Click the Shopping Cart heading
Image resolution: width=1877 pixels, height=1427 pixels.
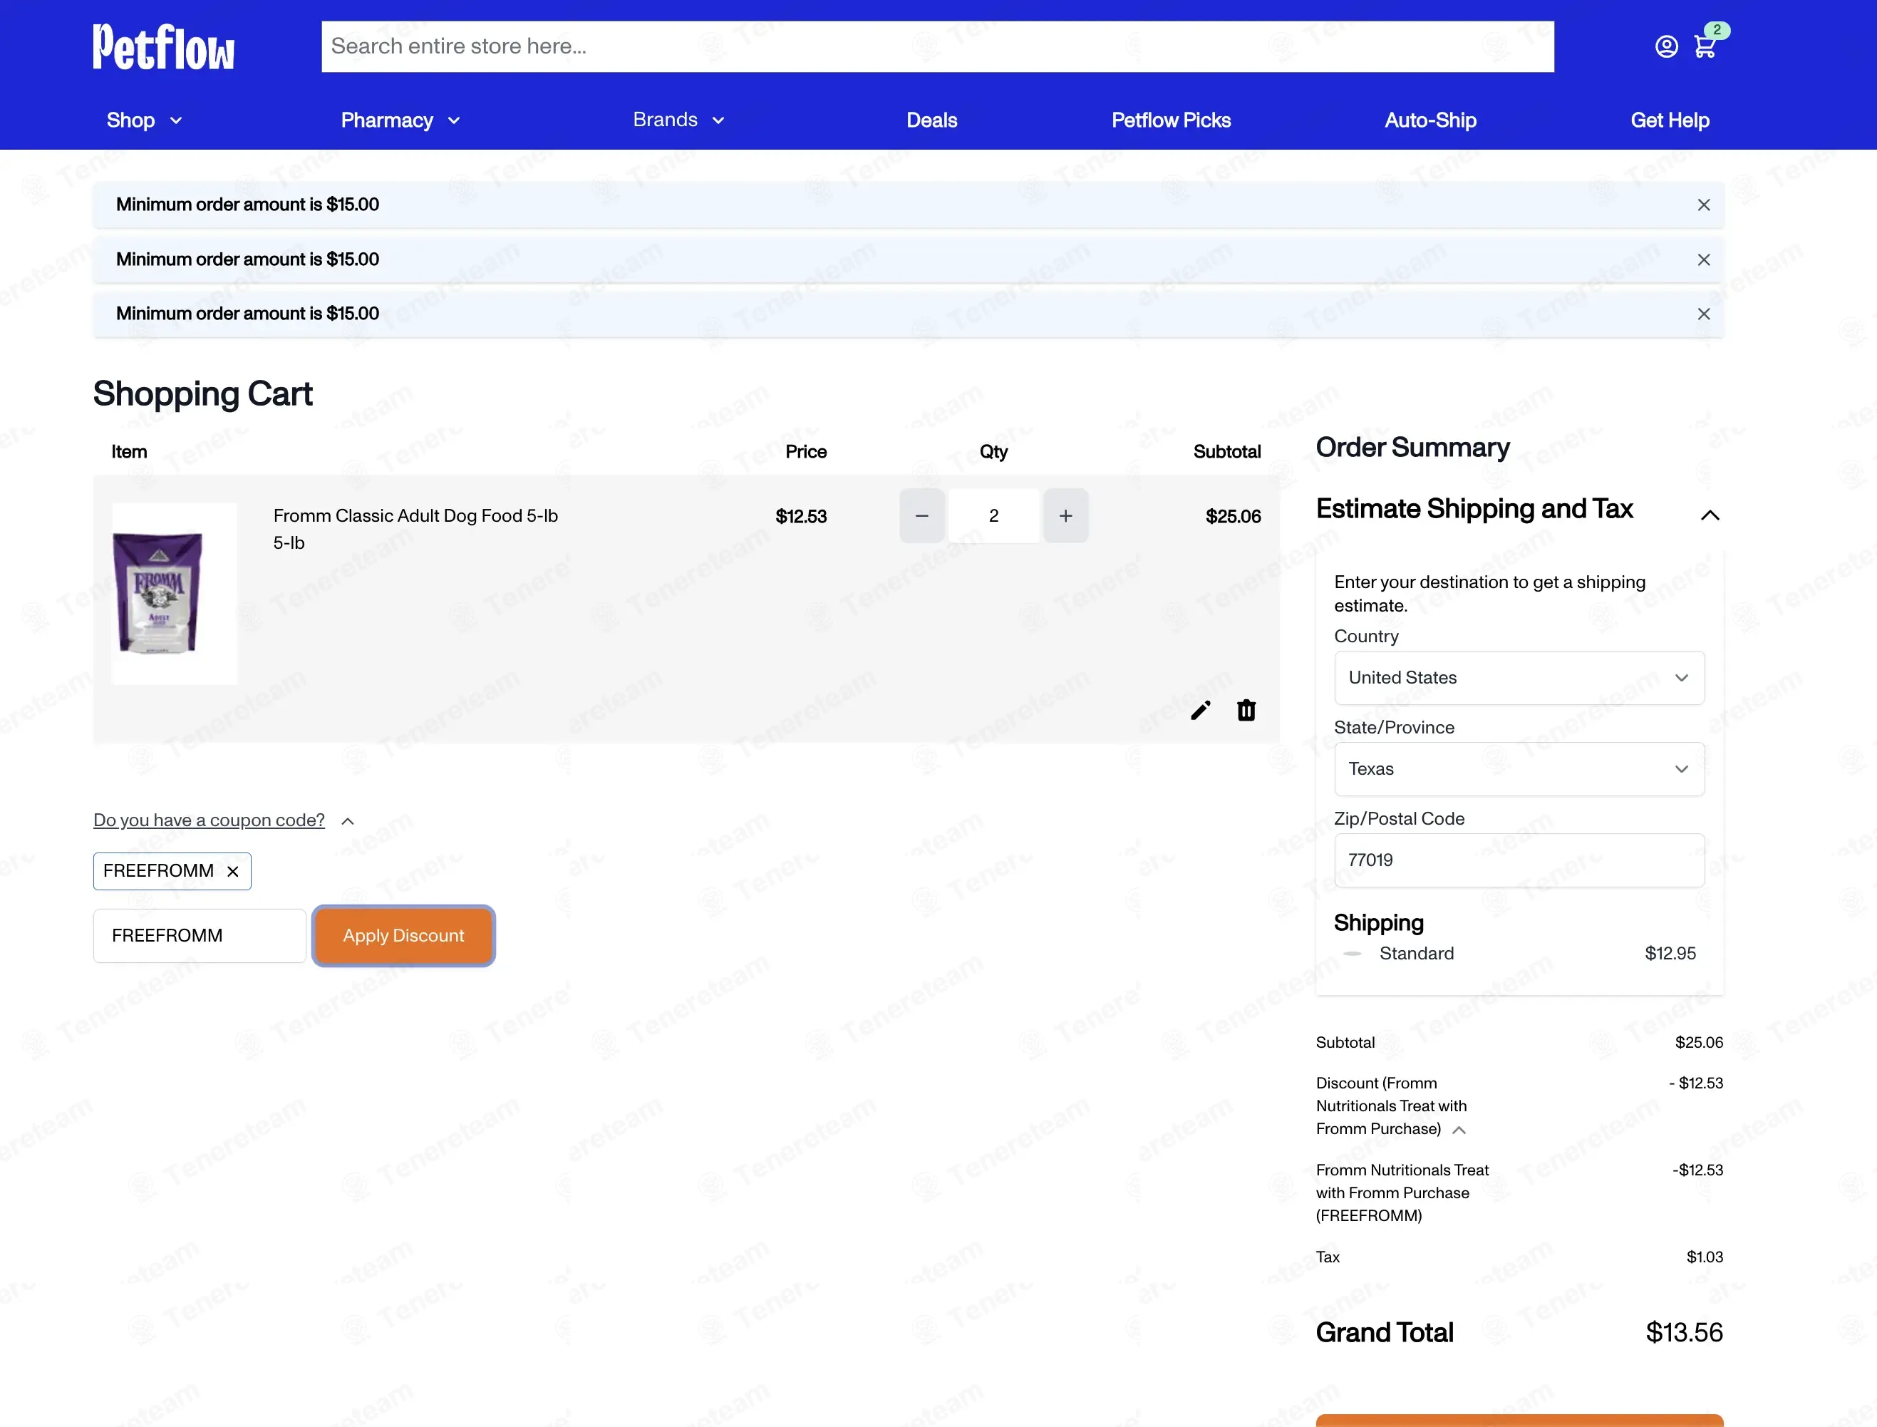point(203,394)
